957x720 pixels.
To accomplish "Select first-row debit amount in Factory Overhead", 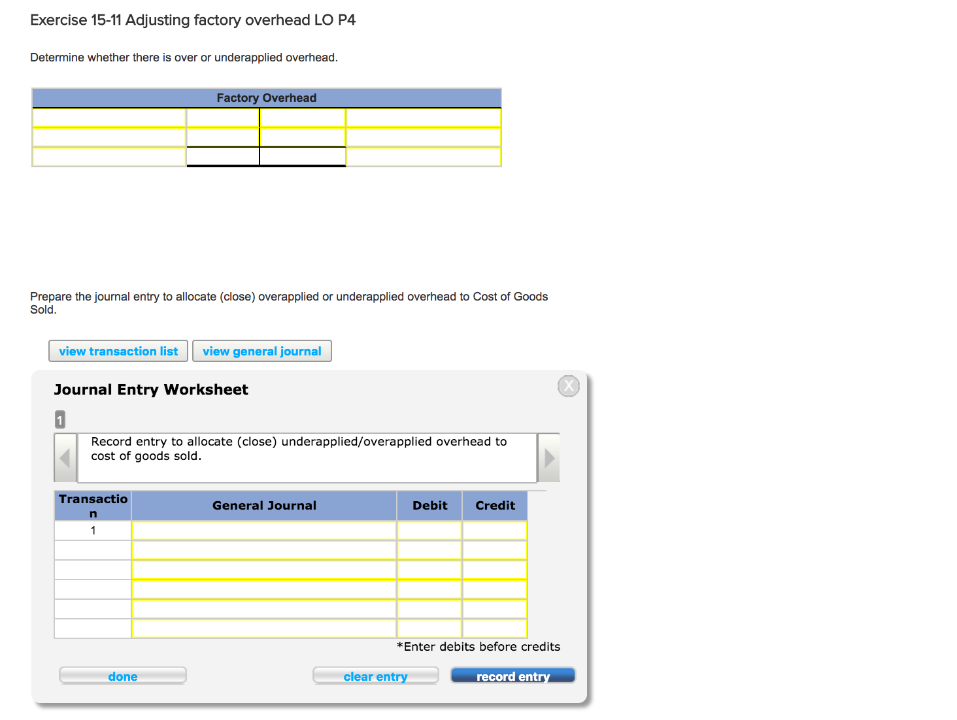I will pyautogui.click(x=222, y=118).
